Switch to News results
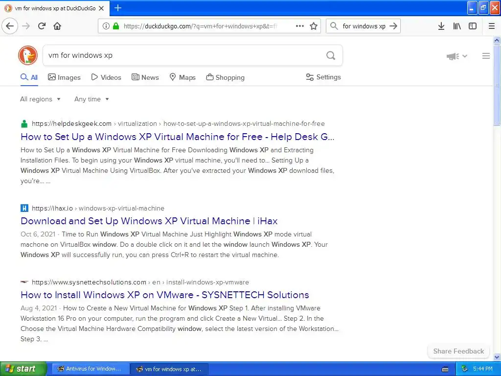 pos(145,77)
